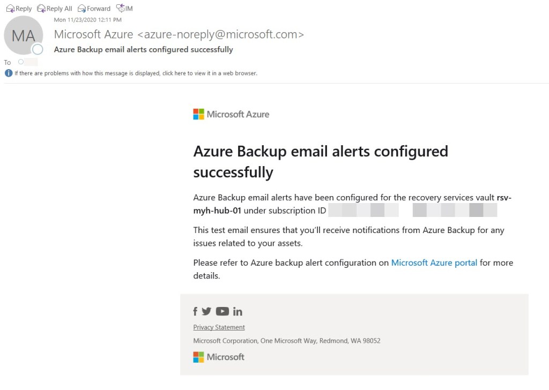Click the Microsoft Azure logo at the top
This screenshot has height=390, width=549.
pyautogui.click(x=231, y=114)
